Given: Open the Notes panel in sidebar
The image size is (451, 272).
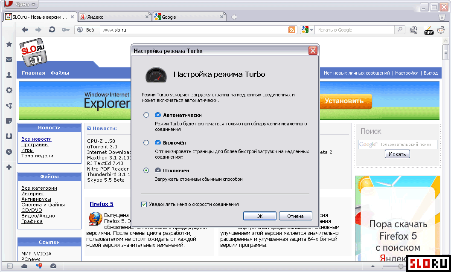Looking at the screenshot, I should click(x=9, y=121).
